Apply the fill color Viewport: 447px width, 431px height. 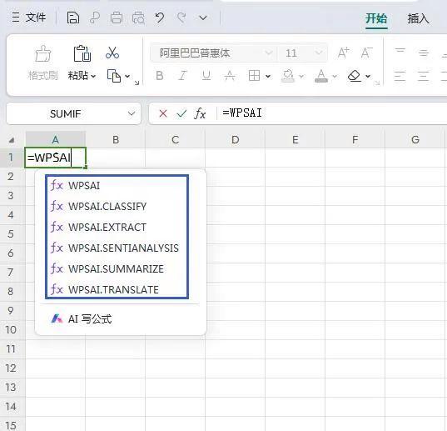(288, 76)
